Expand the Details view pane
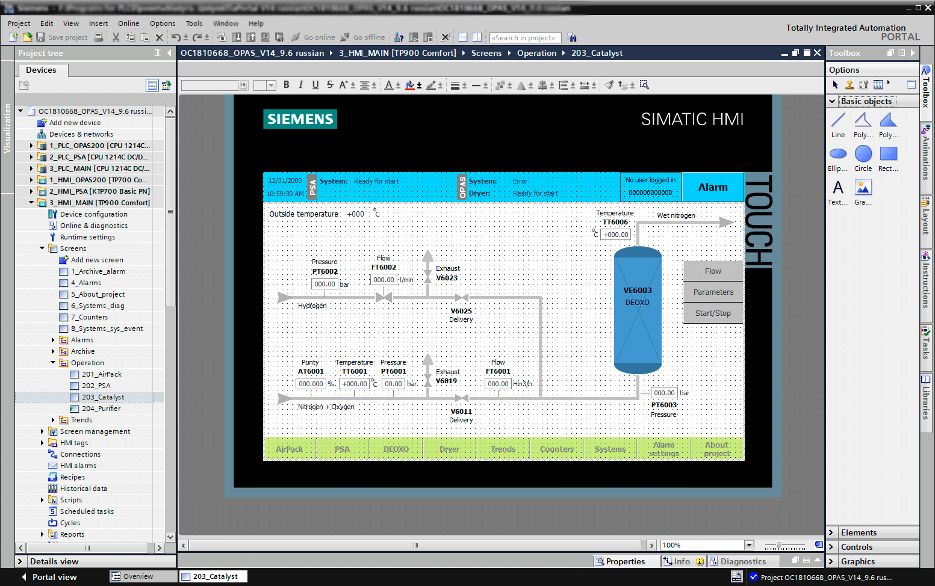Viewport: 935px width, 586px height. pos(20,561)
